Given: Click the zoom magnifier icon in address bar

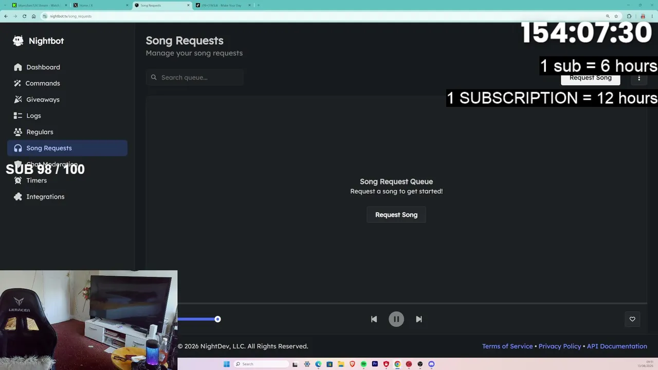Looking at the screenshot, I should pyautogui.click(x=608, y=16).
